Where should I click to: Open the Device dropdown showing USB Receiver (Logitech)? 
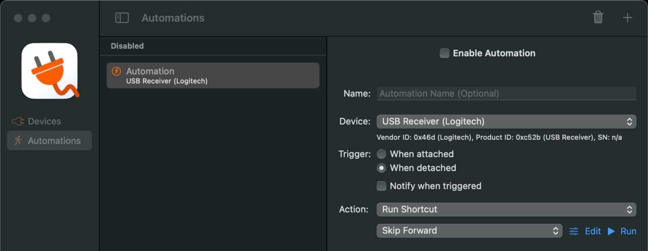[x=506, y=121]
